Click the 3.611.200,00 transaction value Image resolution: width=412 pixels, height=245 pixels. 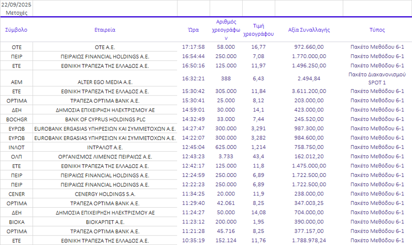tap(309, 91)
